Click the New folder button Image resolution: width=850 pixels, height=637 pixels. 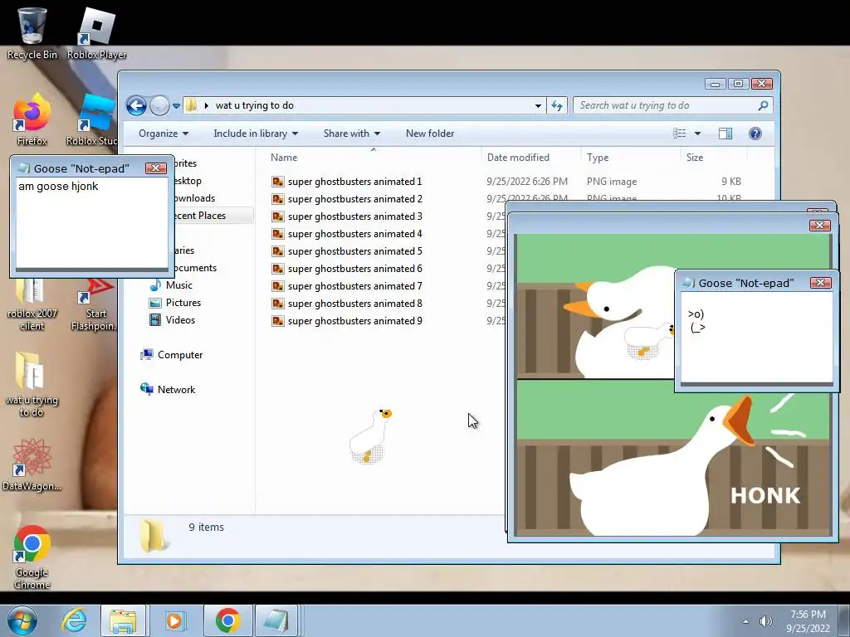point(430,134)
